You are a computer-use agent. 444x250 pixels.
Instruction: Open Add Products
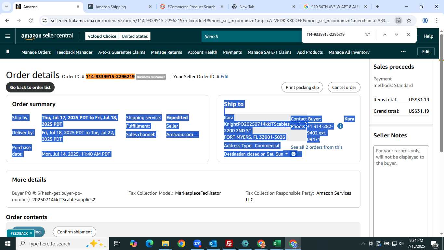coord(310,52)
